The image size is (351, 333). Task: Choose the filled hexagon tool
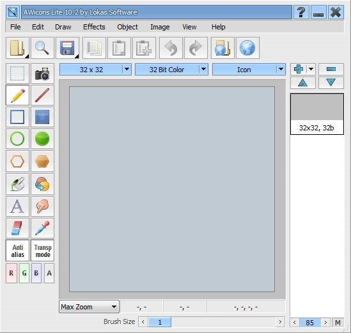42,161
